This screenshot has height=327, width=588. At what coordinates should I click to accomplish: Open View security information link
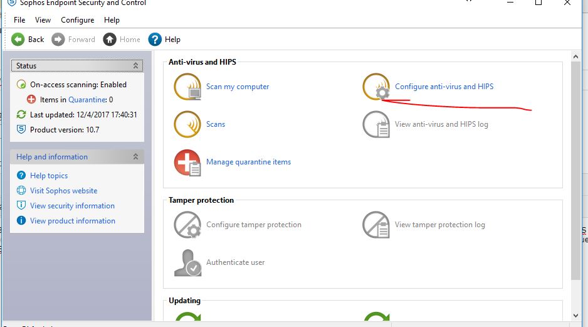(x=72, y=206)
